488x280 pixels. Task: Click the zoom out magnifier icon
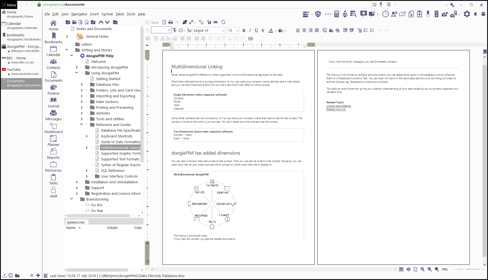[429, 269]
